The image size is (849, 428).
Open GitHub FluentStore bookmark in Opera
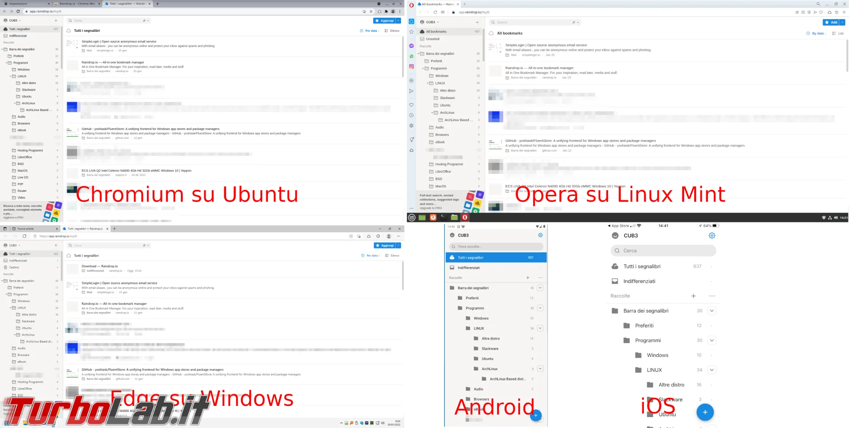pos(581,141)
